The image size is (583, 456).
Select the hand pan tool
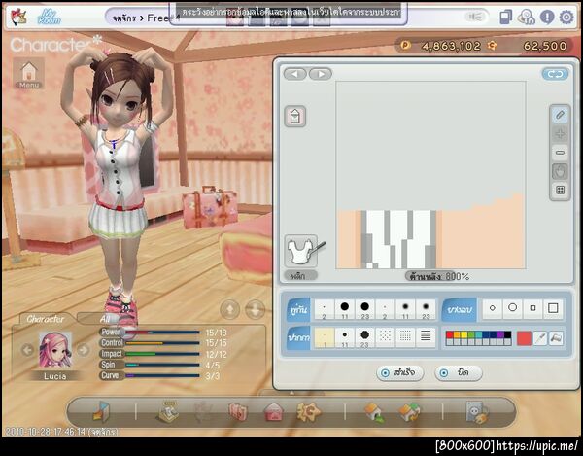pyautogui.click(x=560, y=171)
